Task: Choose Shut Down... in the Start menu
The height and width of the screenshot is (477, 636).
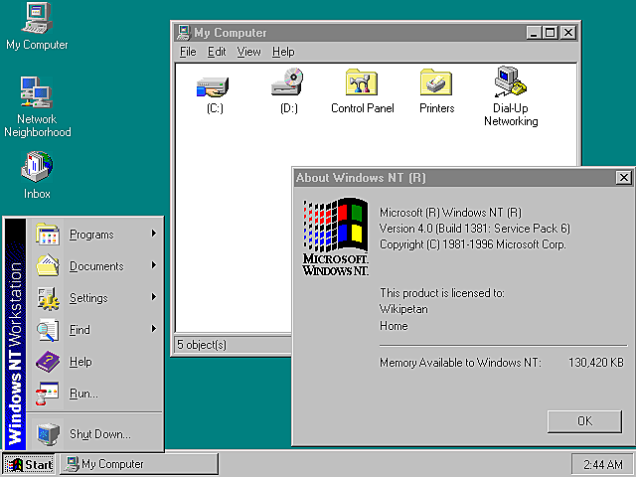Action: point(100,434)
